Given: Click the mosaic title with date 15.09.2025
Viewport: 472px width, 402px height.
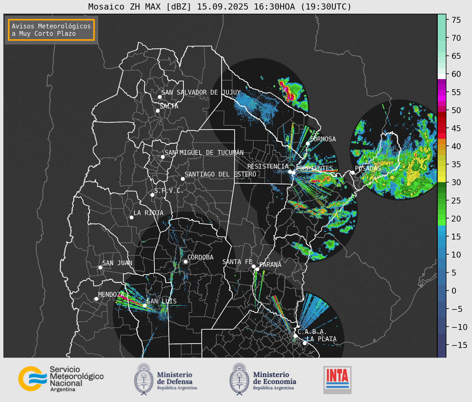Looking at the screenshot, I should pyautogui.click(x=220, y=6).
